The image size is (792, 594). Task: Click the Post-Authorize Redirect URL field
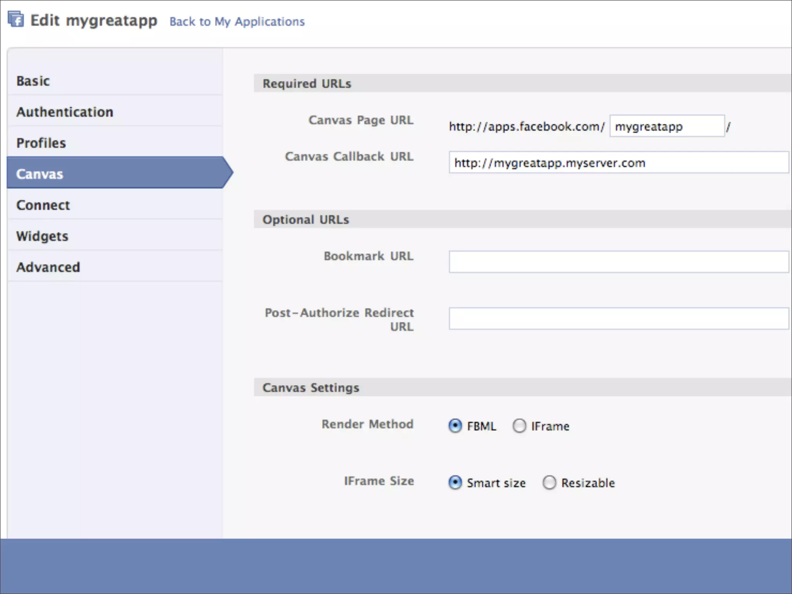pos(618,319)
